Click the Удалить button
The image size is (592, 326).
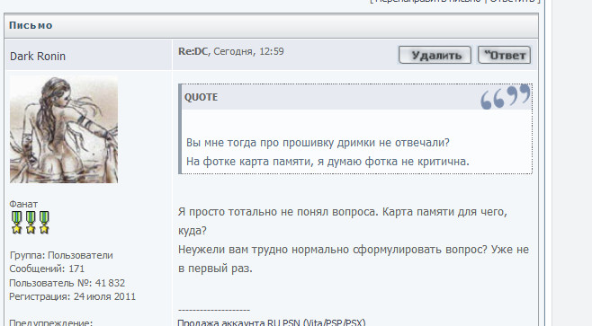click(x=435, y=56)
